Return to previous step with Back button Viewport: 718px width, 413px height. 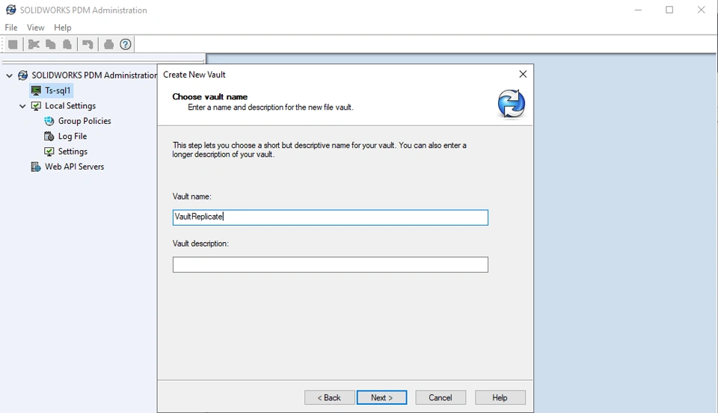(x=329, y=397)
